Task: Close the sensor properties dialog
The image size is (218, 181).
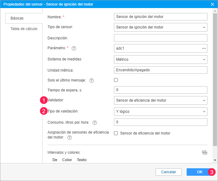Action: [213, 4]
